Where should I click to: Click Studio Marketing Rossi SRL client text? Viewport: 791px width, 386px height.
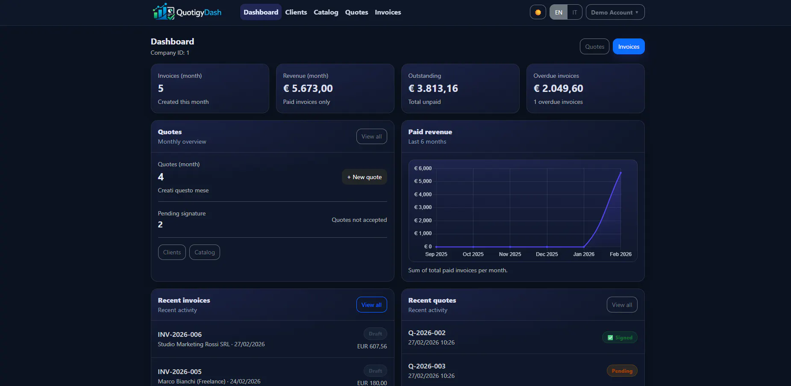coord(194,344)
